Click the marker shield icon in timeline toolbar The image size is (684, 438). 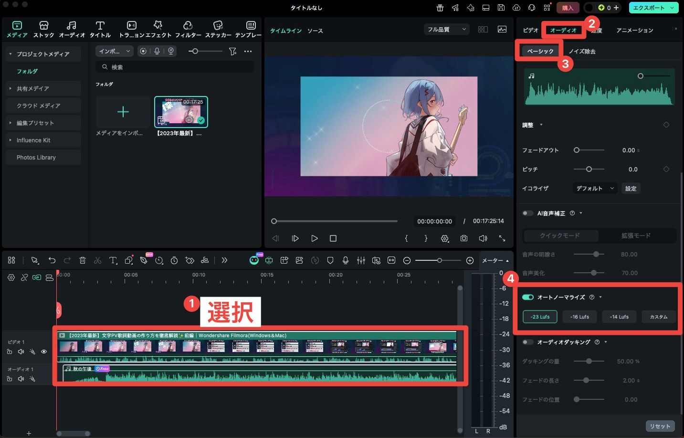(330, 260)
